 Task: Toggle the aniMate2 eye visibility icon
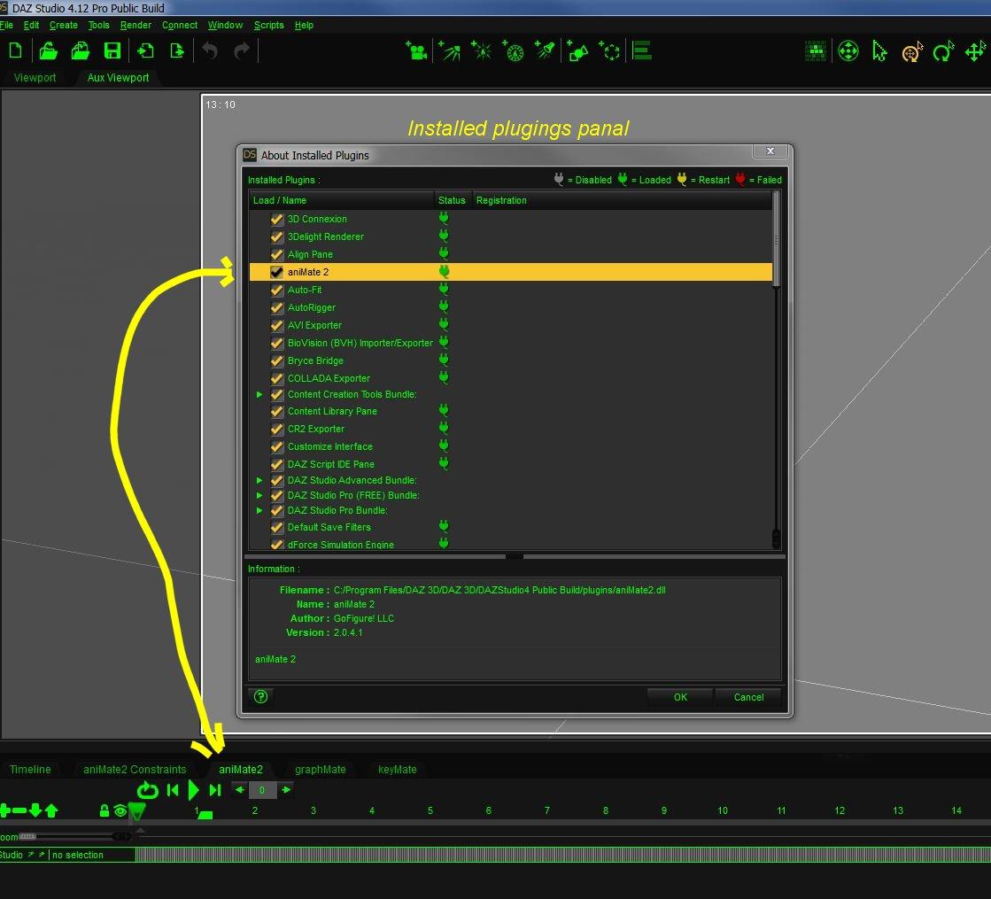click(x=120, y=810)
